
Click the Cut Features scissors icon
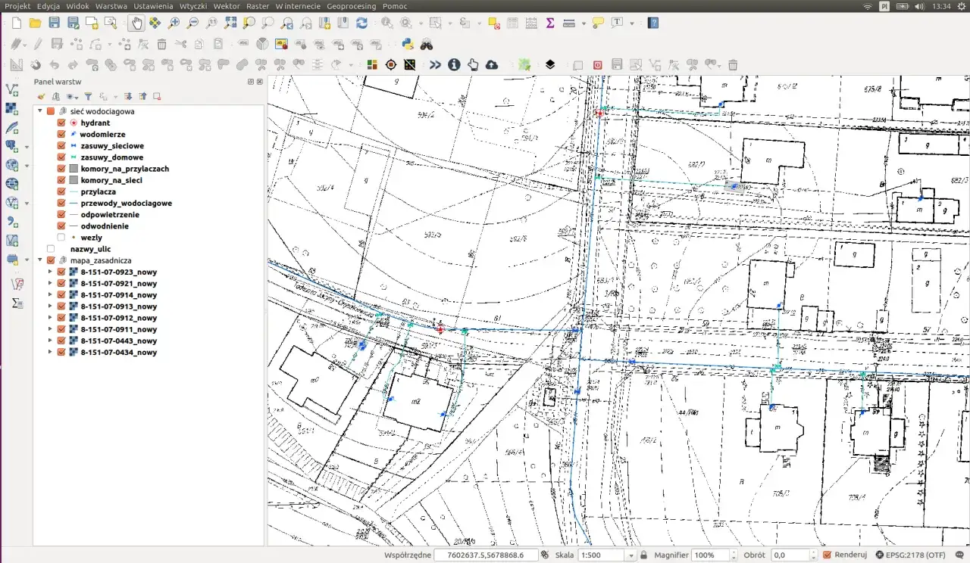tap(180, 44)
